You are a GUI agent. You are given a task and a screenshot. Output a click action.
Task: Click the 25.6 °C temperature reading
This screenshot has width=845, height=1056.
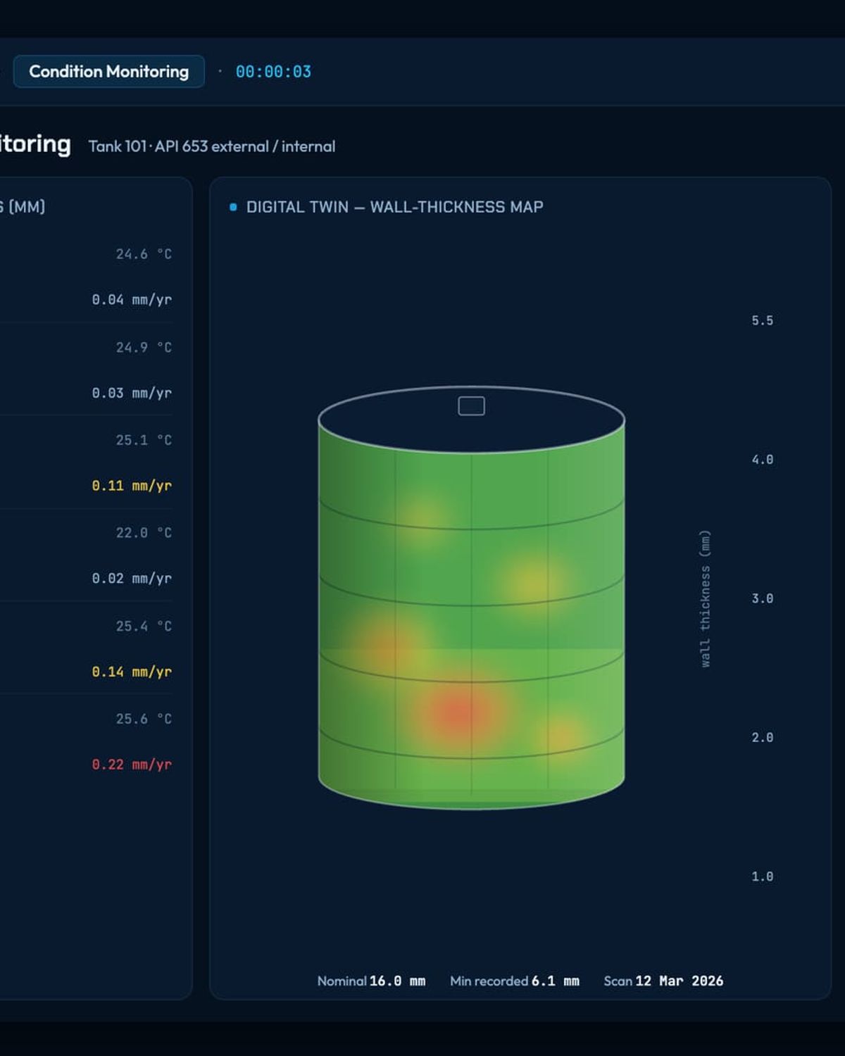(144, 719)
